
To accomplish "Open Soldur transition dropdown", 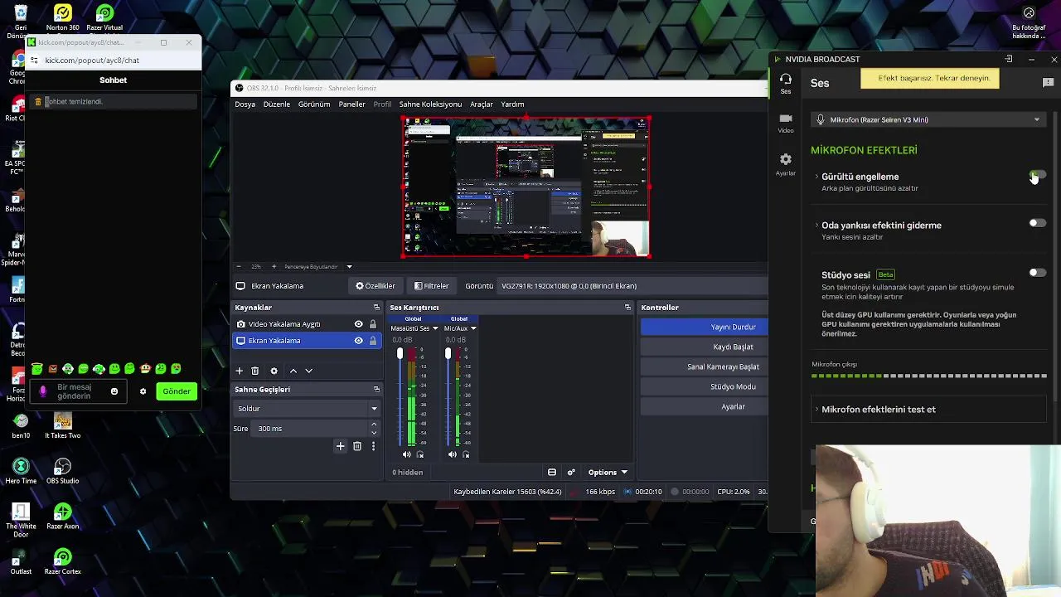I will [x=307, y=409].
